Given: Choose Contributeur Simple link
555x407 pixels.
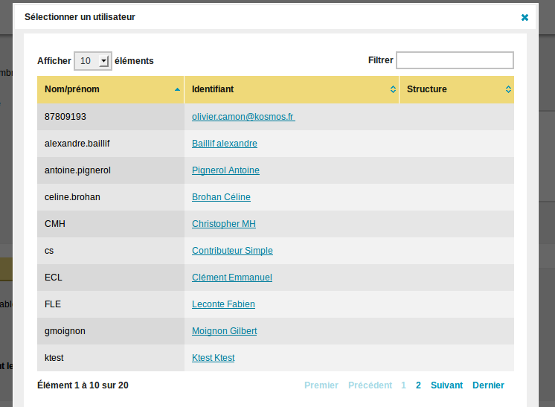Looking at the screenshot, I should pos(232,251).
